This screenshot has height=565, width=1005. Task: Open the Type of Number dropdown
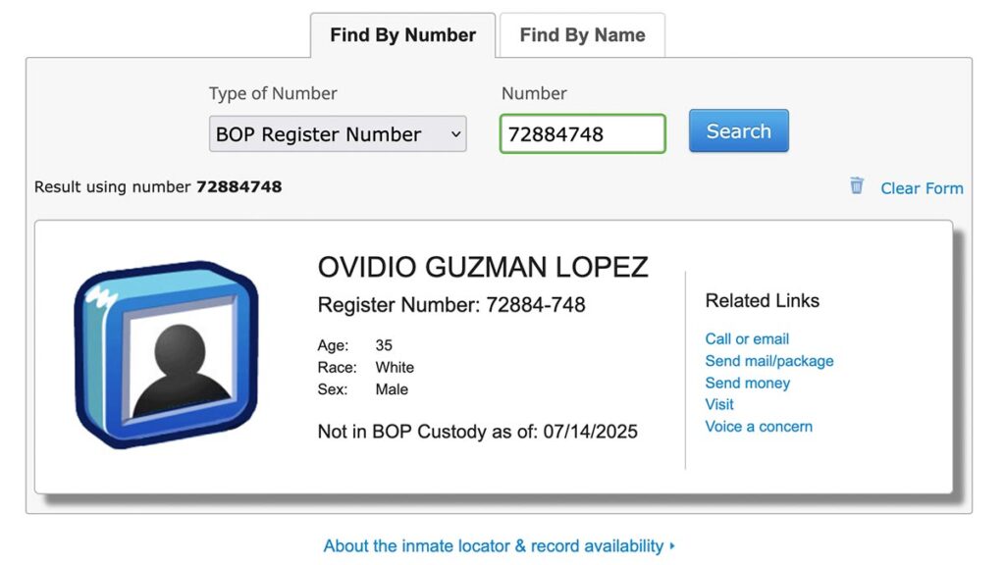coord(338,134)
